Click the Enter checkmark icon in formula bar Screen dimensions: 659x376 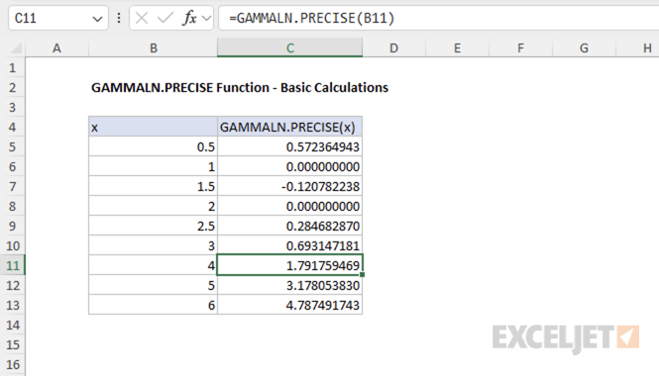coord(165,18)
